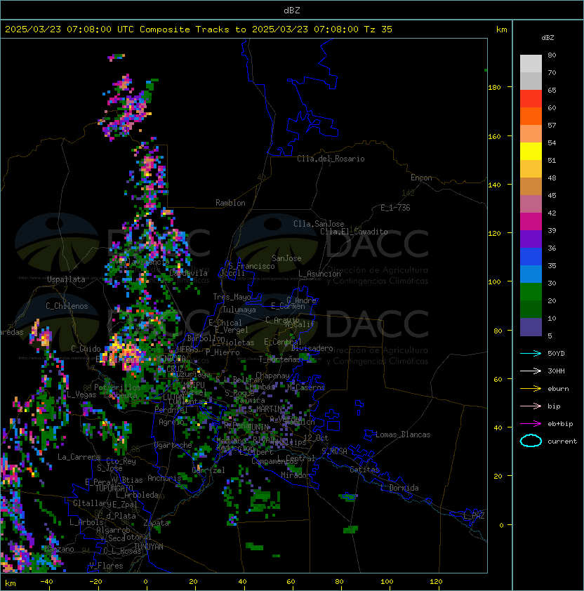The width and height of the screenshot is (584, 591).
Task: Click the 'Ugarteche' map label
Action: [173, 445]
